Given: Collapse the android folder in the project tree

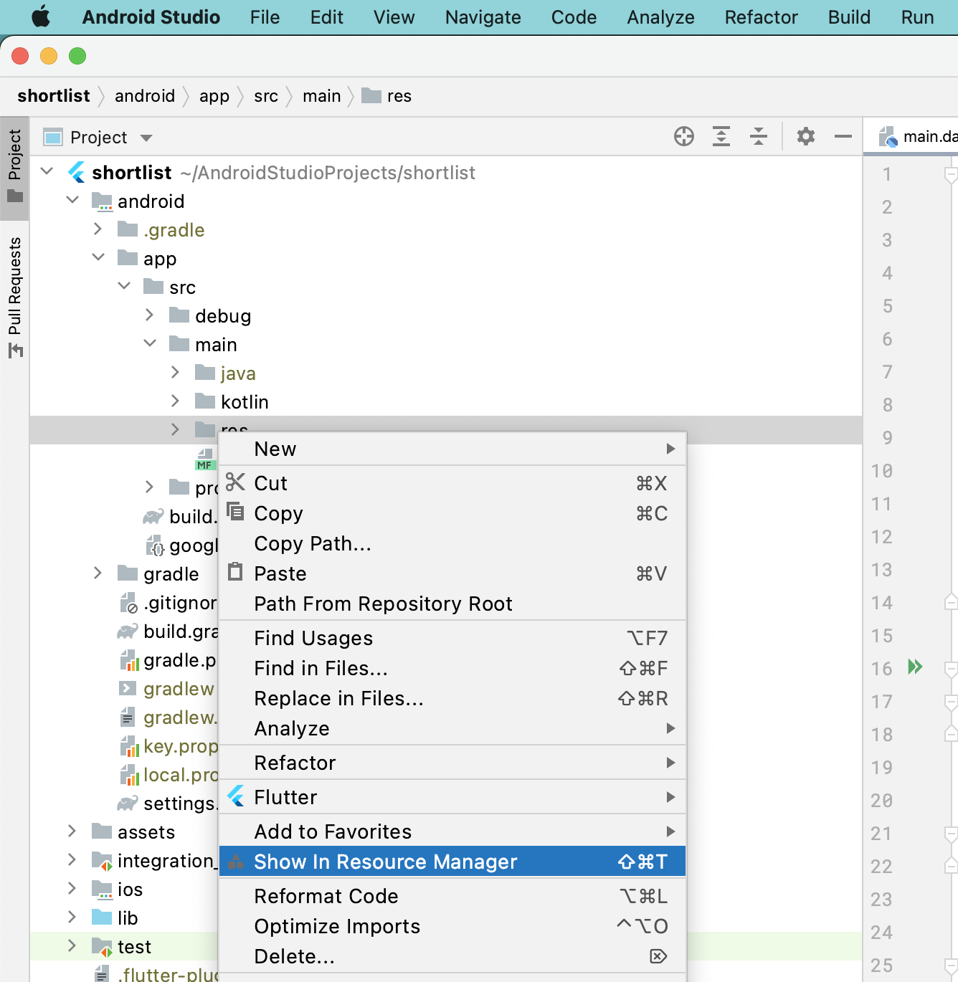Looking at the screenshot, I should [x=72, y=200].
